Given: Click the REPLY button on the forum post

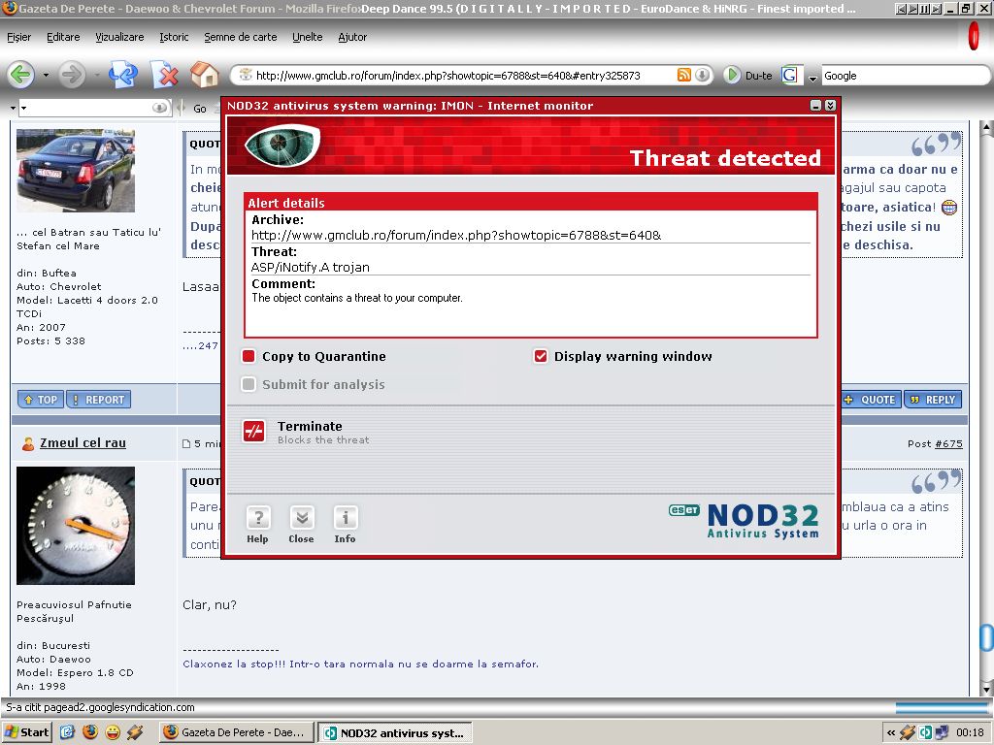Looking at the screenshot, I should (933, 399).
